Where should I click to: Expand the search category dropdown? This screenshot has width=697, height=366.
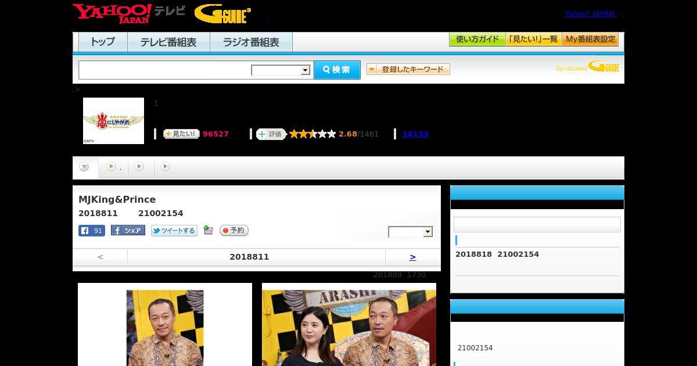pyautogui.click(x=281, y=70)
